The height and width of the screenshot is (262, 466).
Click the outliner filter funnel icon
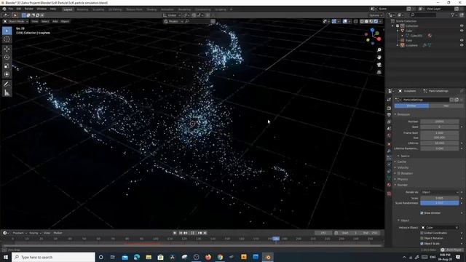coord(453,15)
